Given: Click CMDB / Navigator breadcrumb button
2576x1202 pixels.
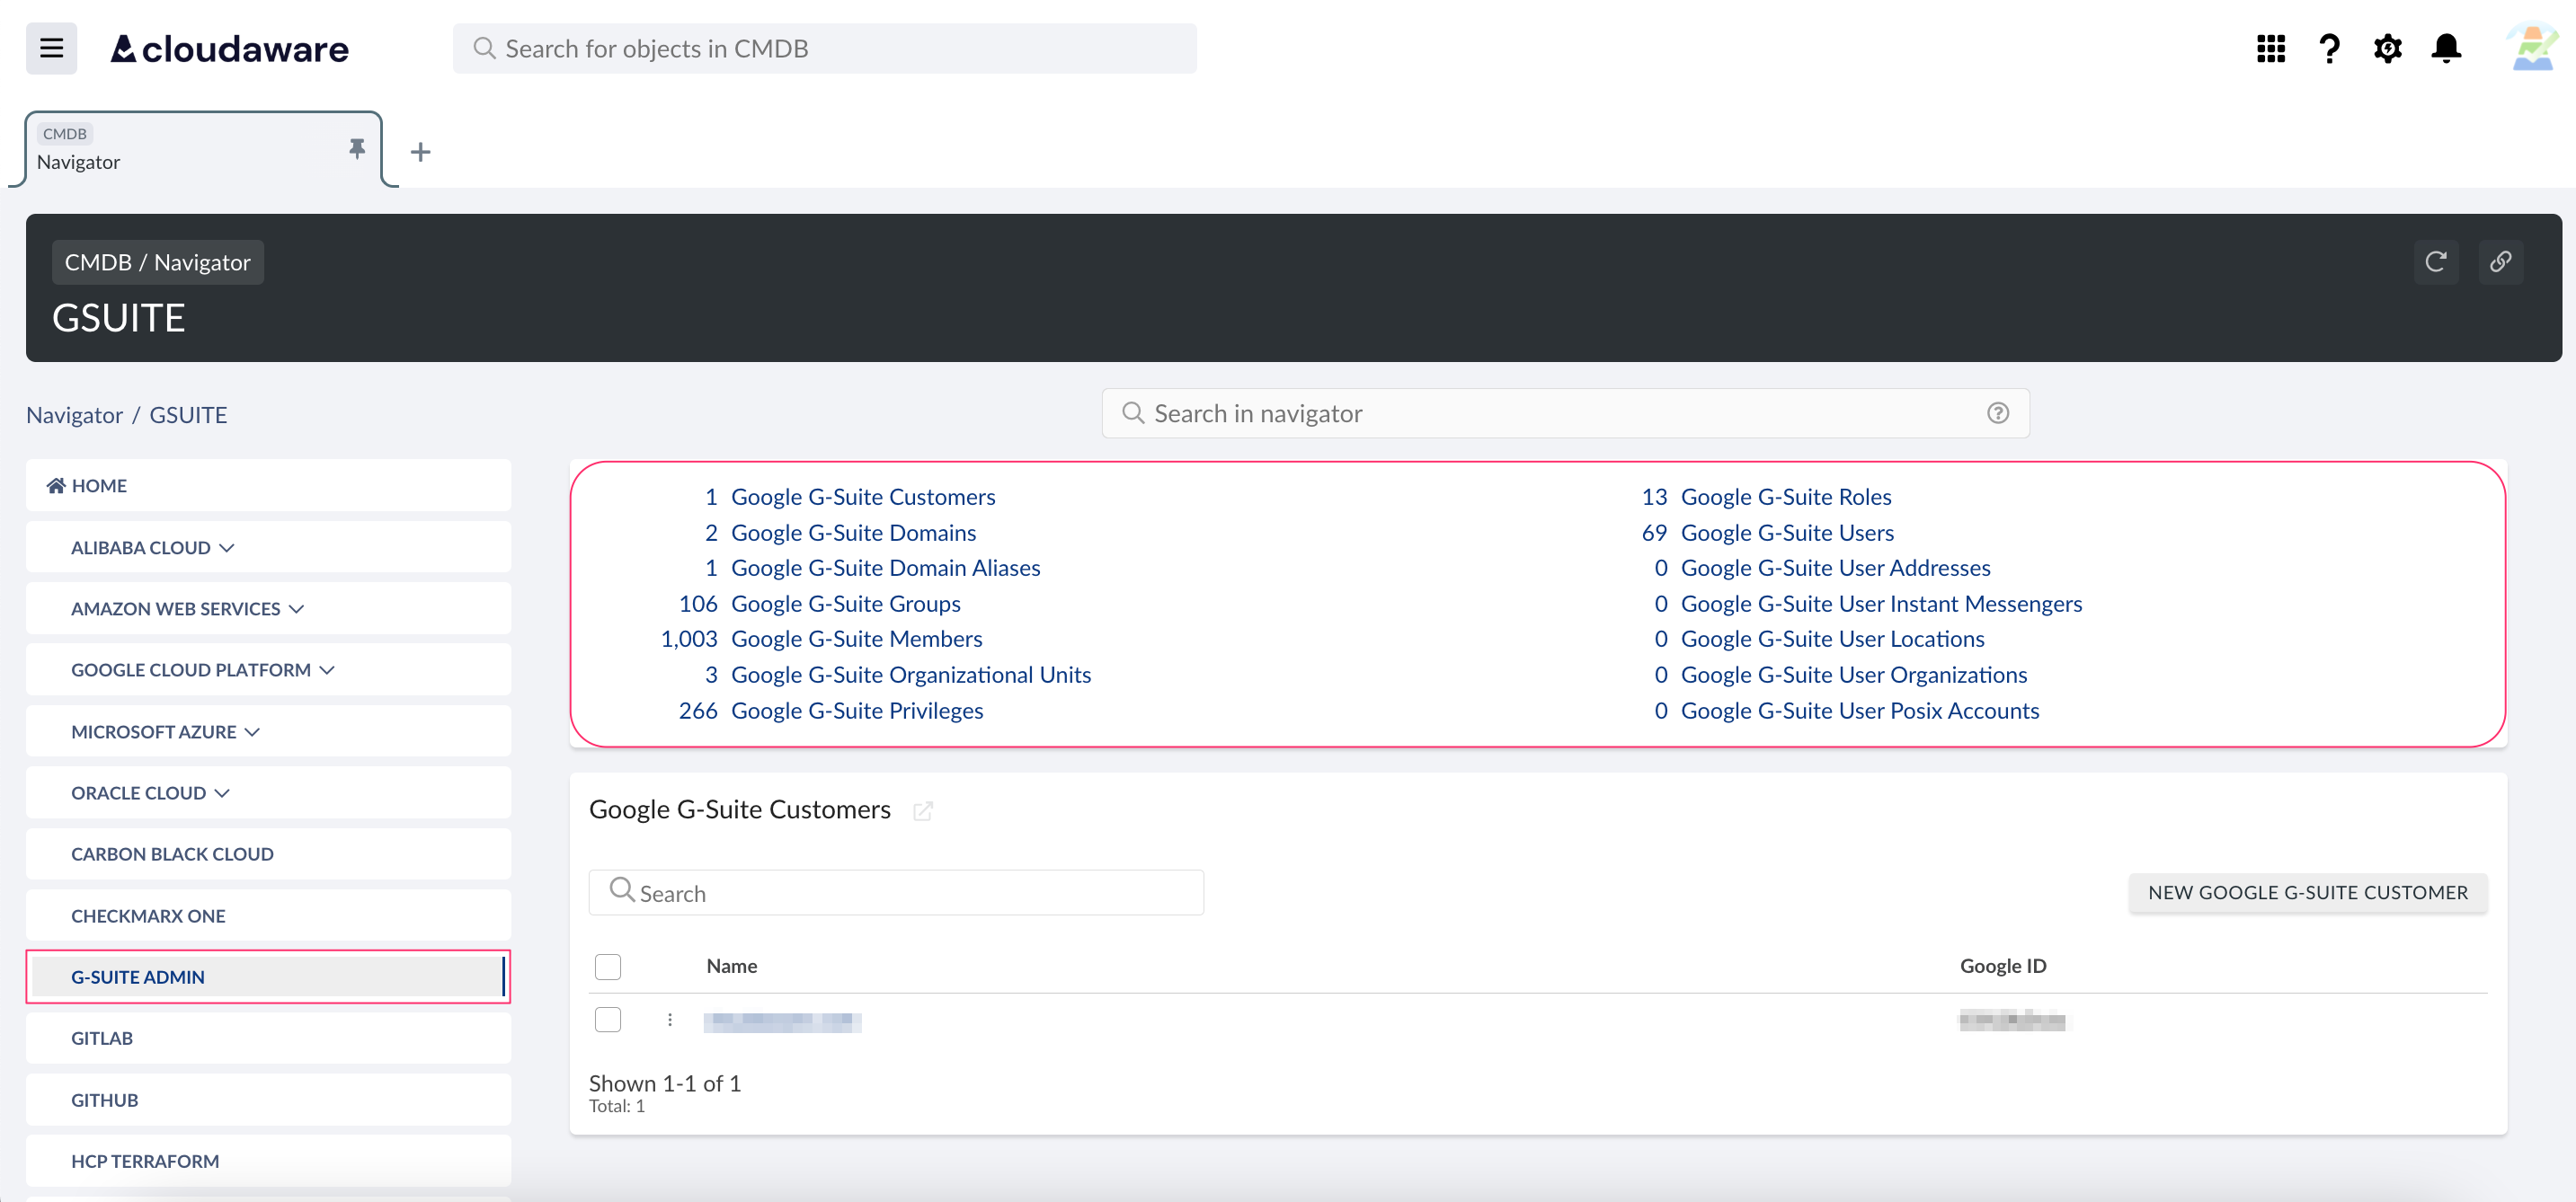Looking at the screenshot, I should (158, 261).
